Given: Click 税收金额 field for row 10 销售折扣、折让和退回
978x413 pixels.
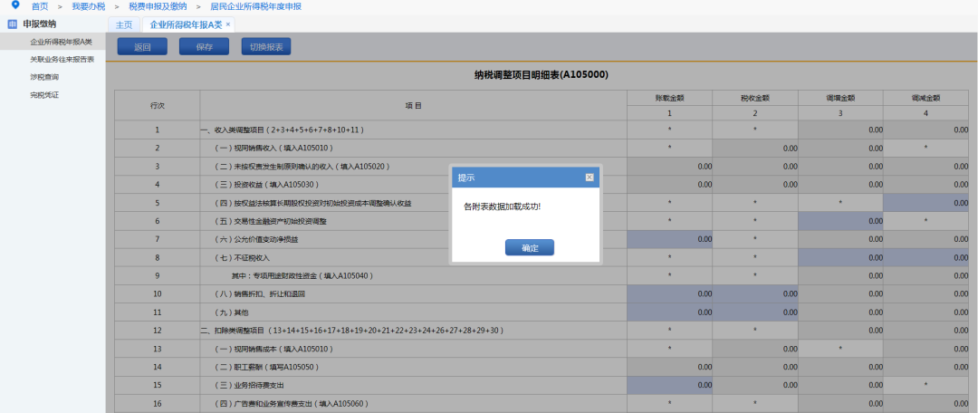Looking at the screenshot, I should (x=755, y=293).
